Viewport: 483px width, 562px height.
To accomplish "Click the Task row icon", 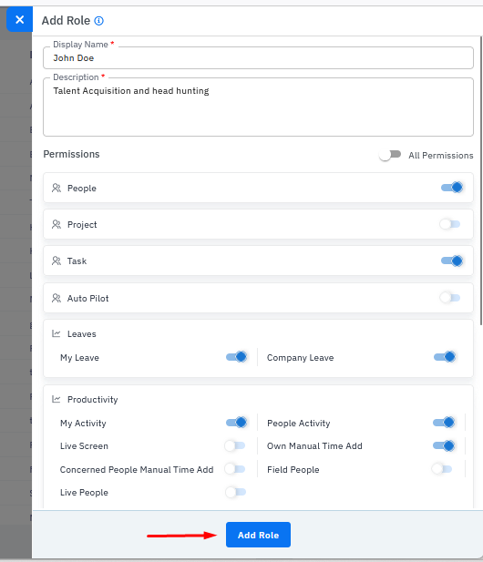I will pos(57,261).
